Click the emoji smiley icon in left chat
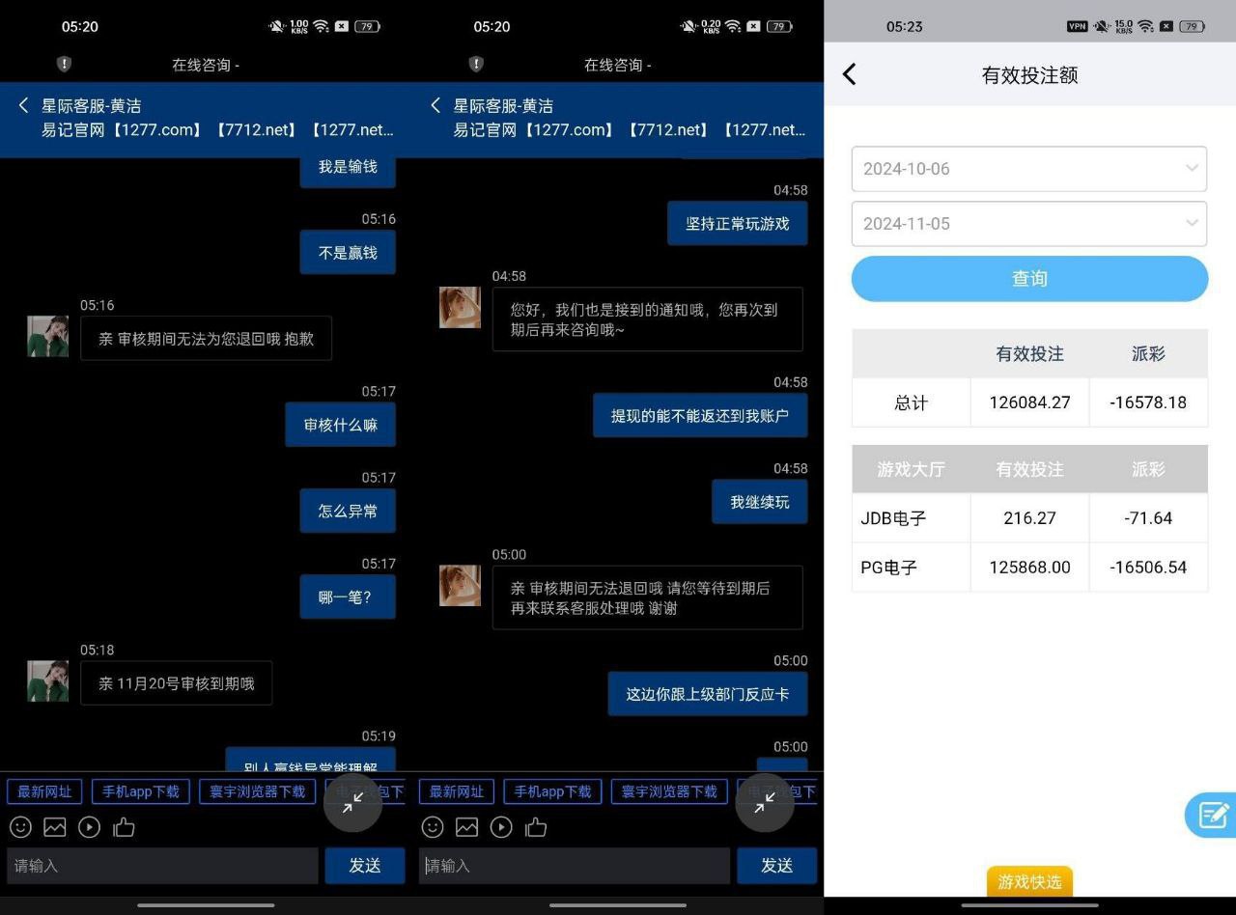The width and height of the screenshot is (1236, 915). [20, 827]
